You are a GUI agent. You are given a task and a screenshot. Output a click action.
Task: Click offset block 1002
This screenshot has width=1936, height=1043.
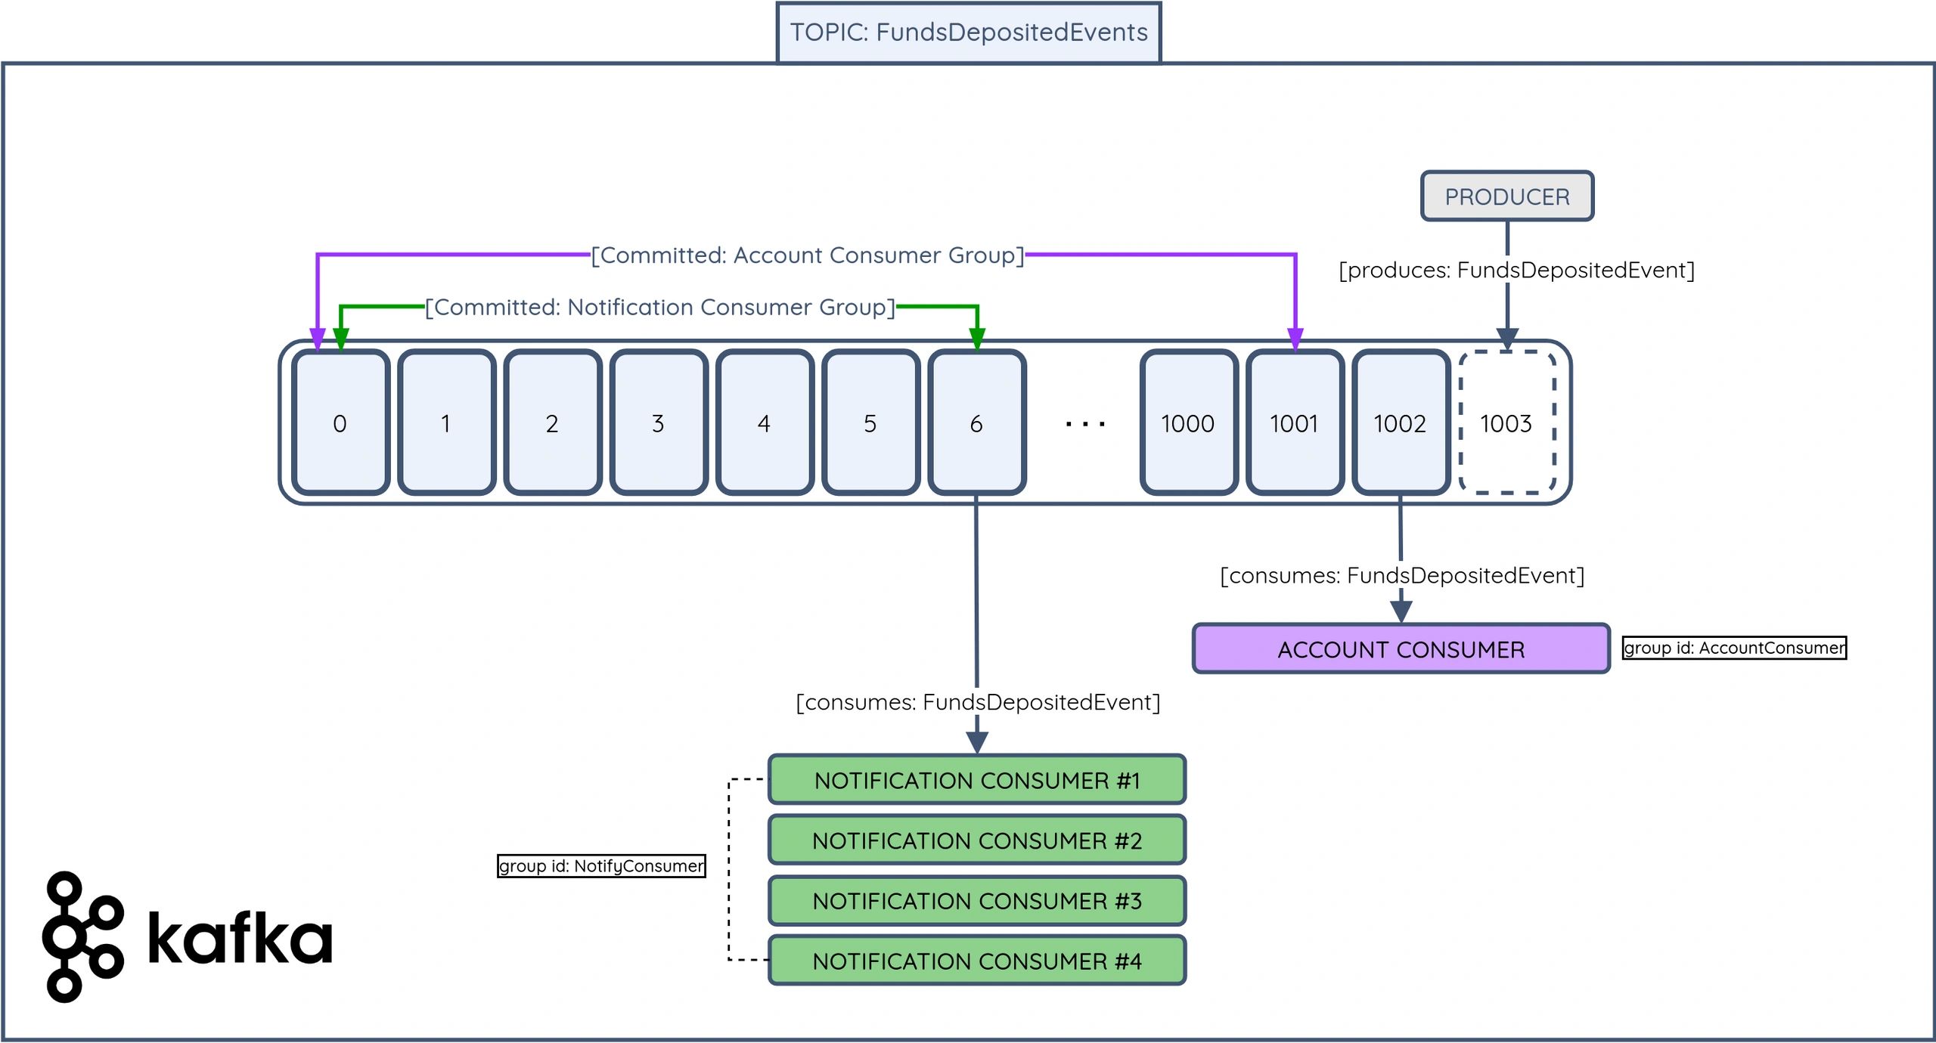pos(1400,423)
